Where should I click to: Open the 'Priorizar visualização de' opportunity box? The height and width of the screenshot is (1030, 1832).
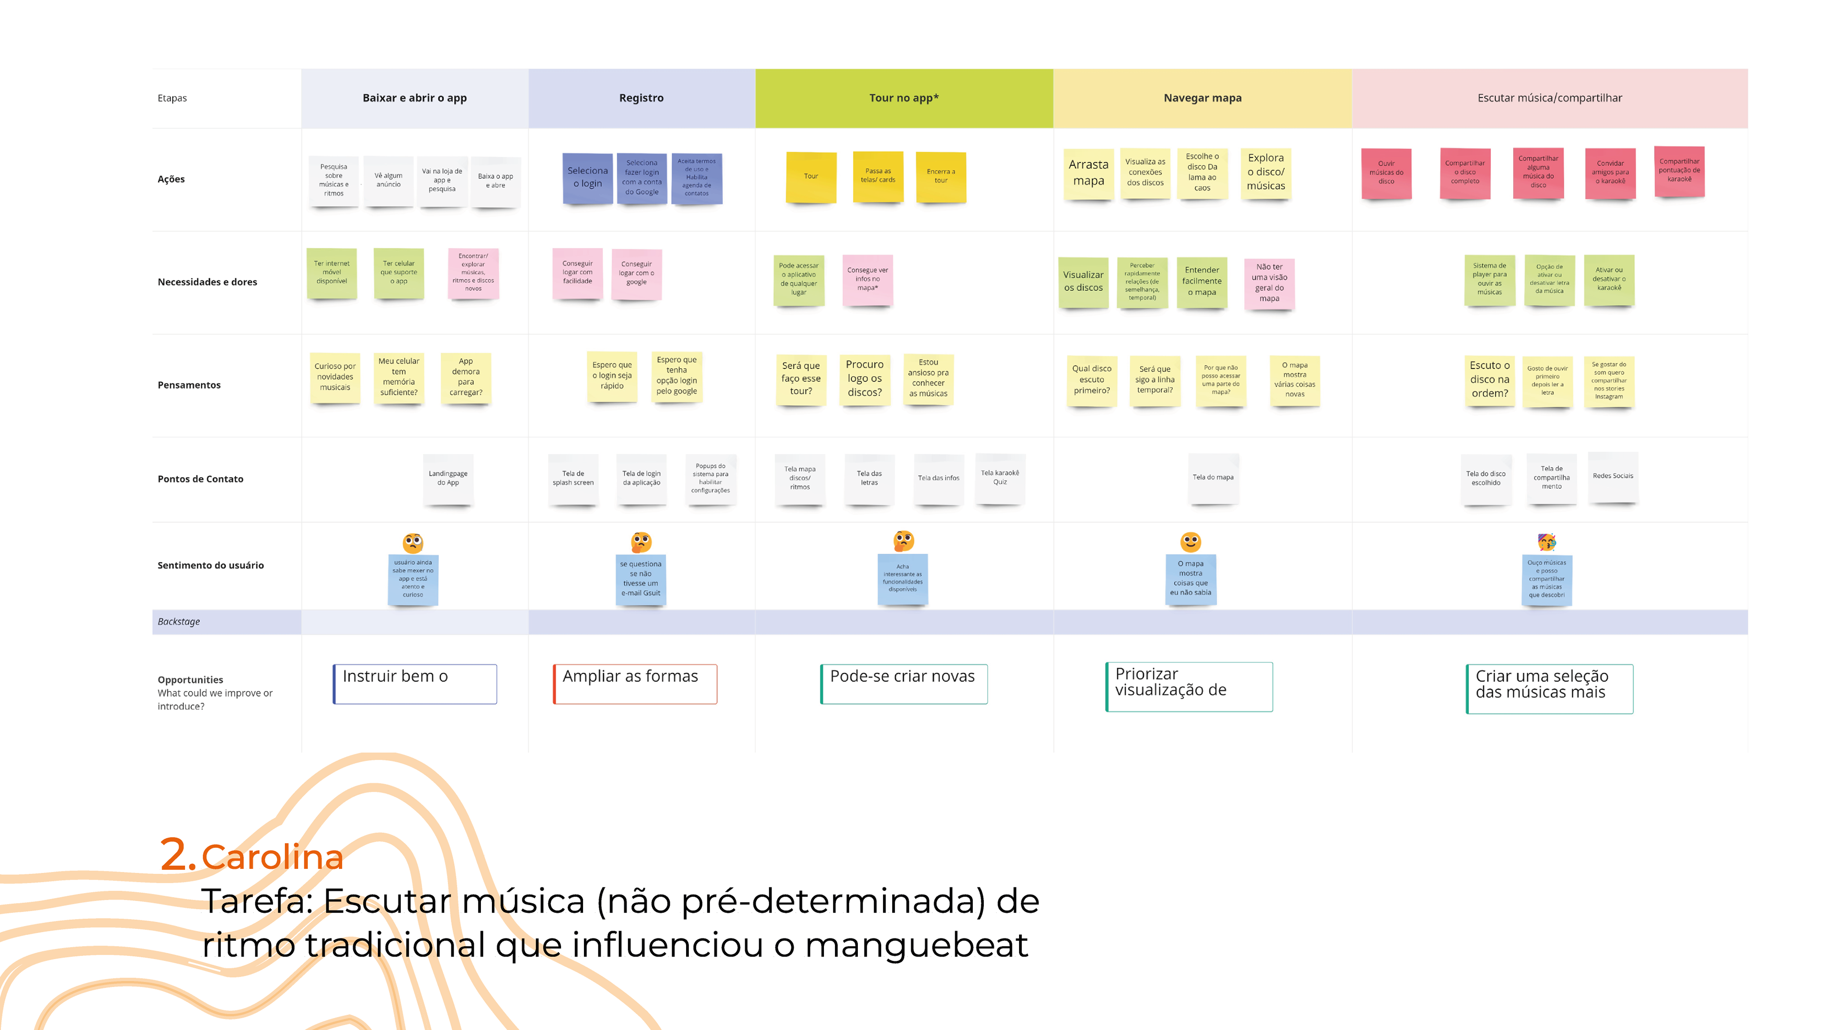(x=1189, y=686)
